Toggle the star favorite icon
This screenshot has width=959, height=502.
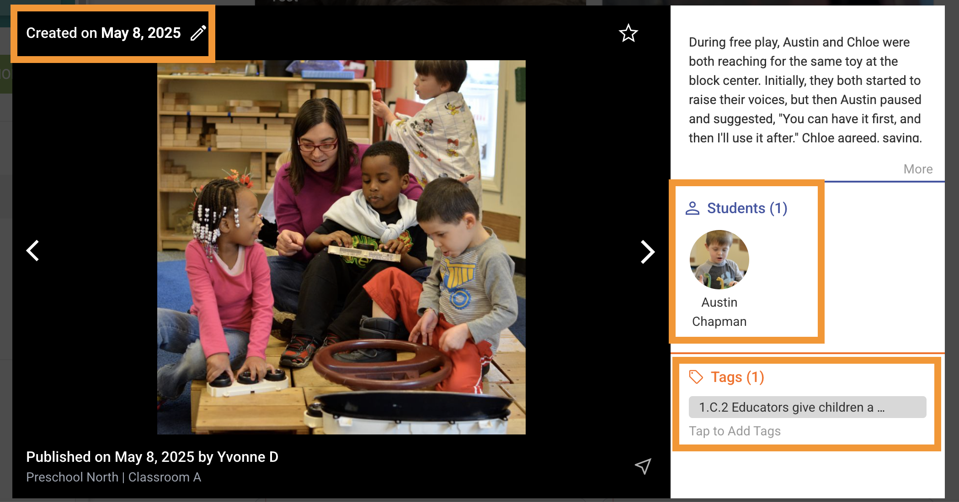pyautogui.click(x=628, y=33)
